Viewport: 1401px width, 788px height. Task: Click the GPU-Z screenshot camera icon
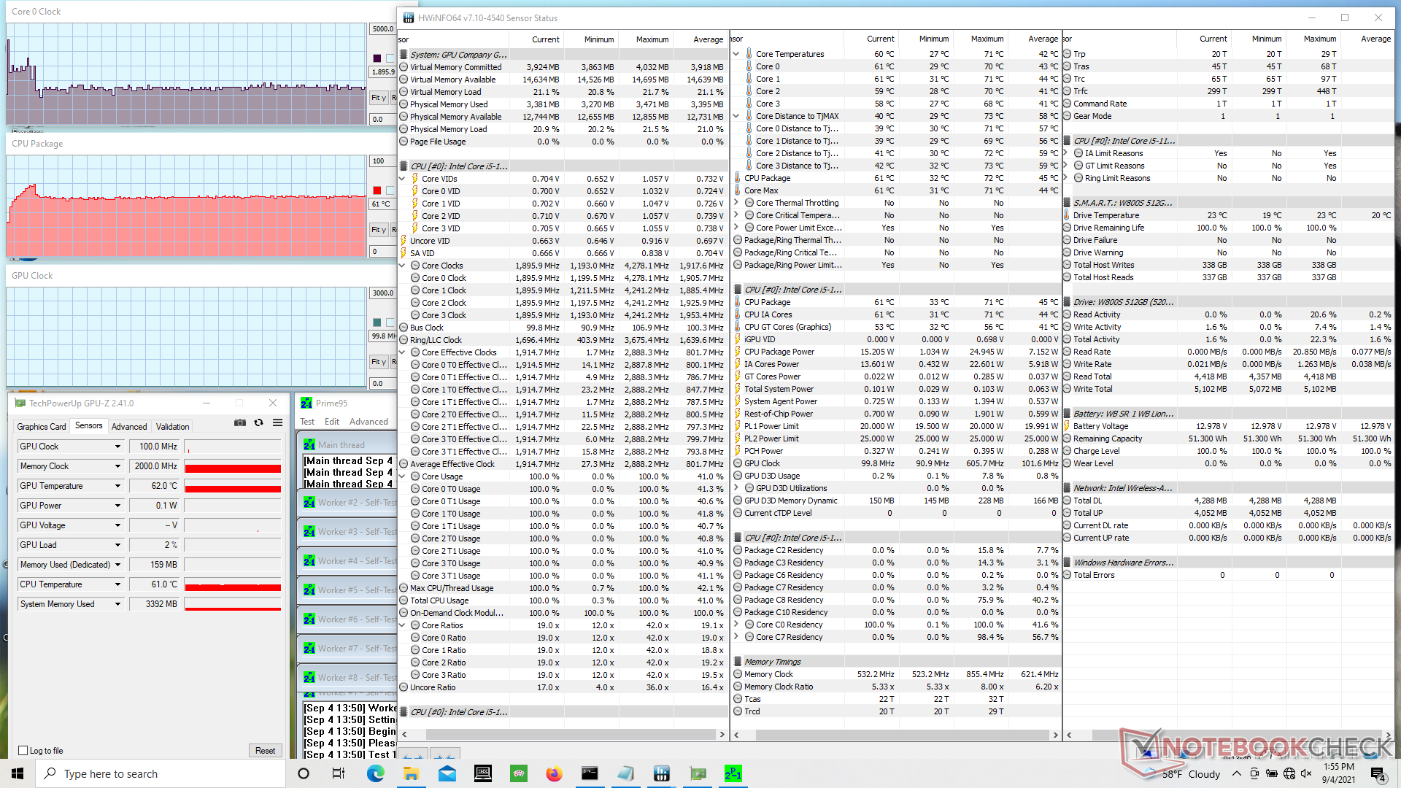[x=239, y=422]
